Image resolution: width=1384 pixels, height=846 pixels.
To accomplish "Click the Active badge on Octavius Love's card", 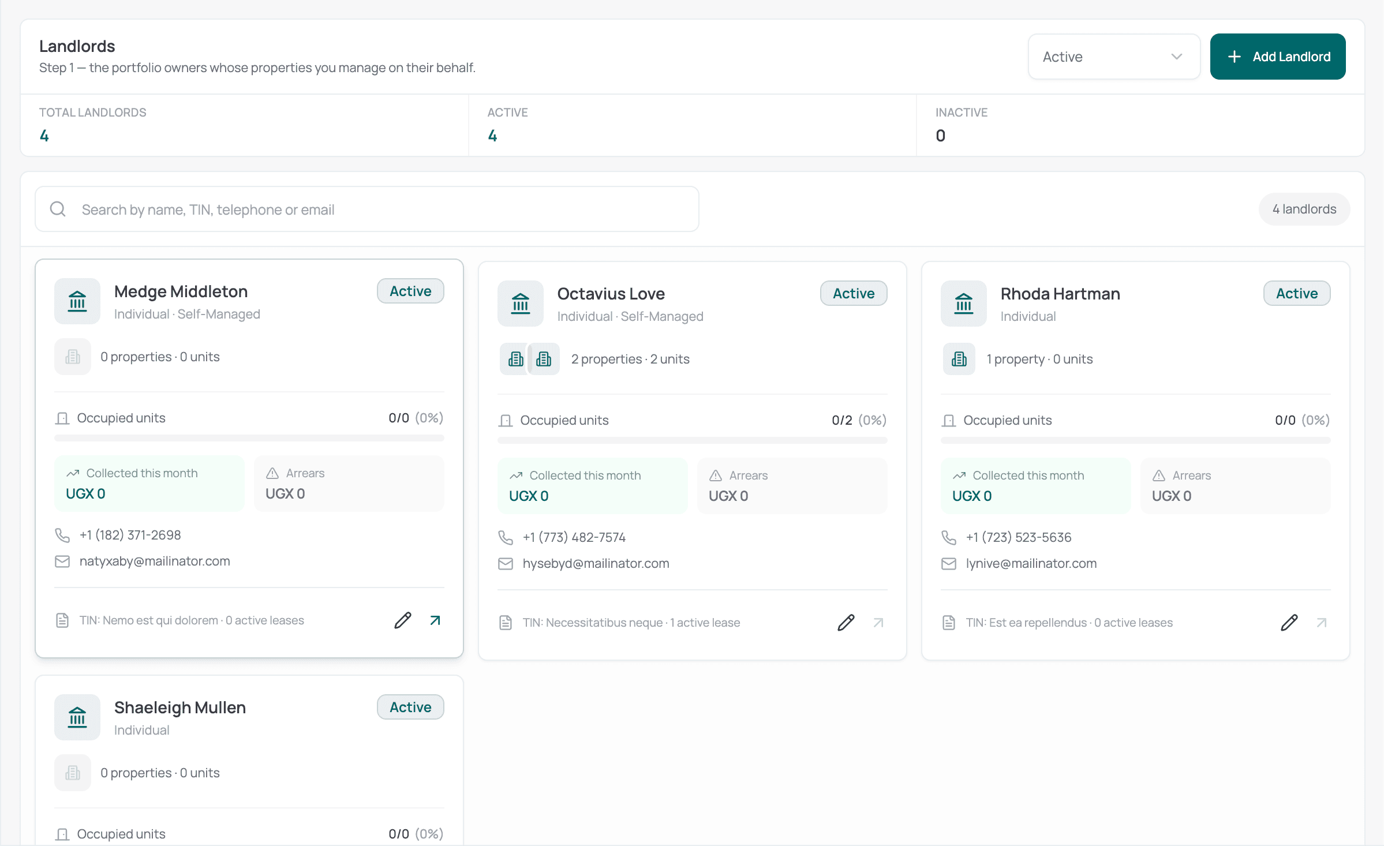I will coord(854,293).
